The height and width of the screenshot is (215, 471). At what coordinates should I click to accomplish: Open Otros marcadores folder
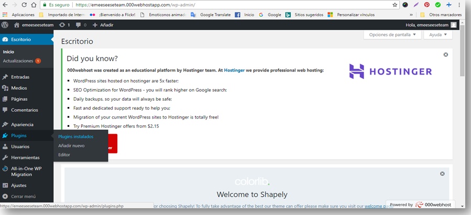[441, 15]
